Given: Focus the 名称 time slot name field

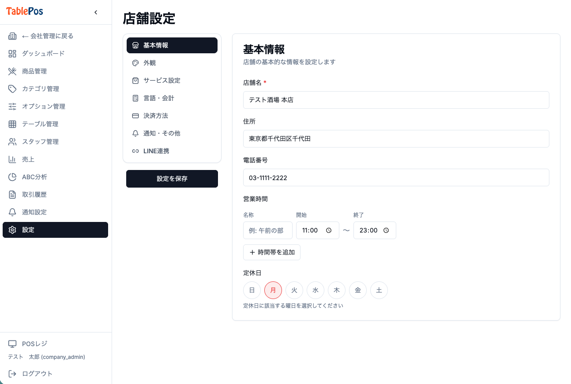Looking at the screenshot, I should click(x=268, y=230).
